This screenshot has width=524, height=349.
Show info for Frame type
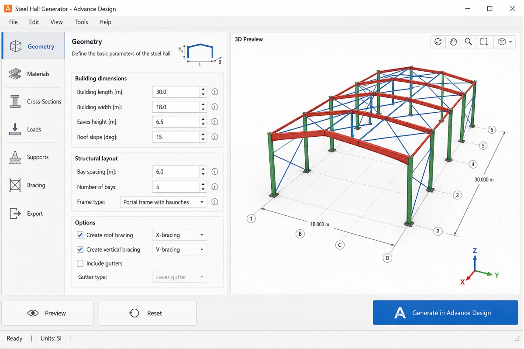[x=215, y=202]
